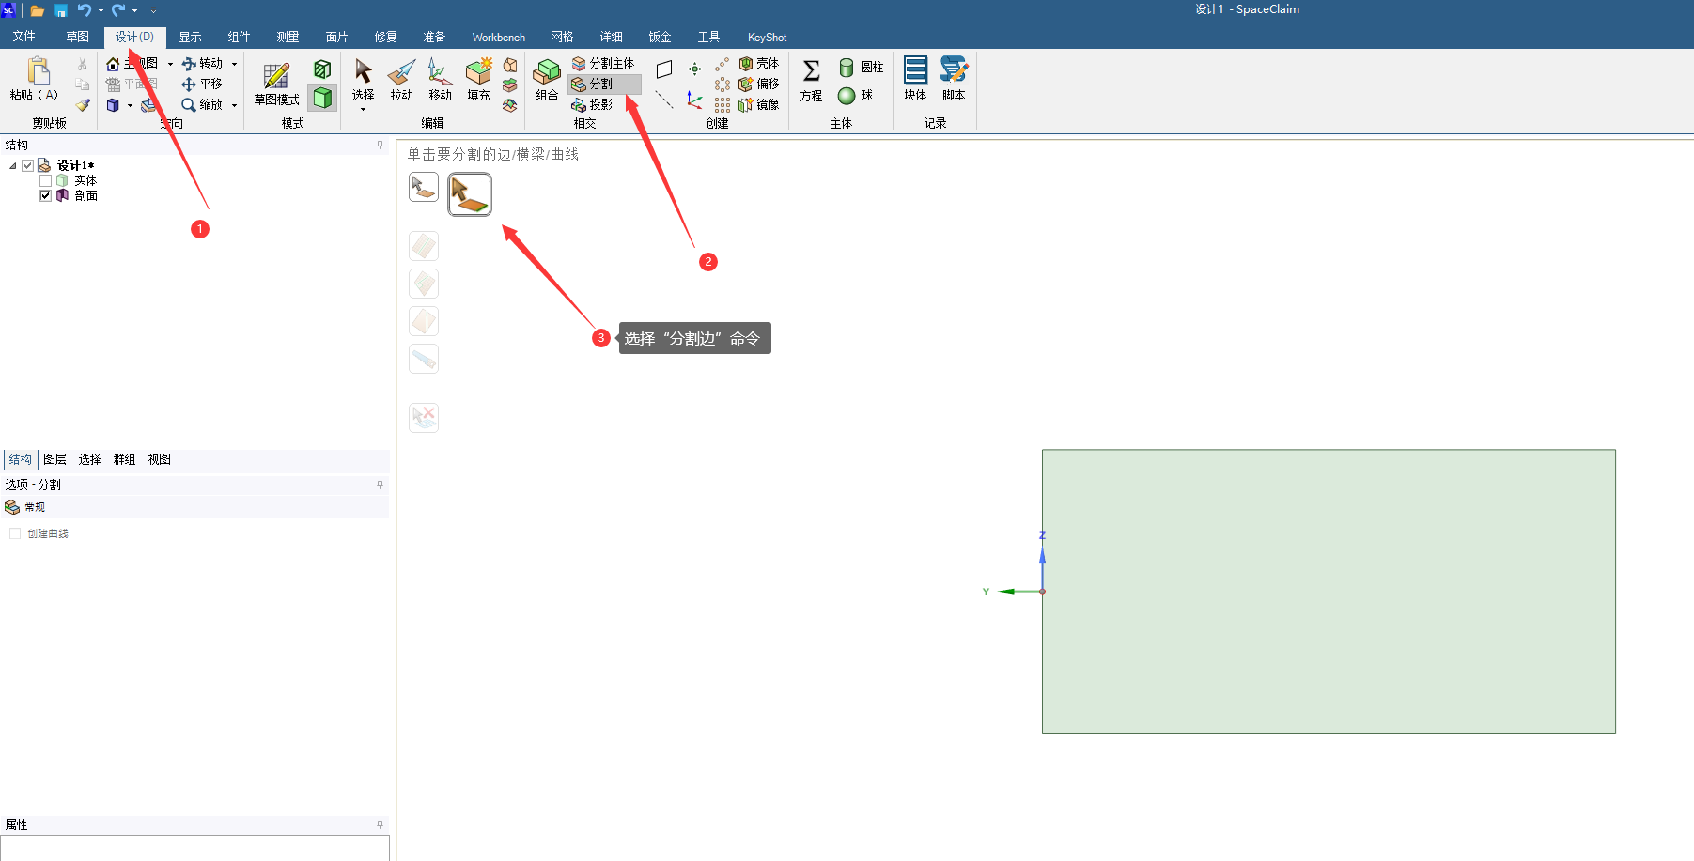Click the 投影 (Project) button
The width and height of the screenshot is (1694, 861).
593,104
